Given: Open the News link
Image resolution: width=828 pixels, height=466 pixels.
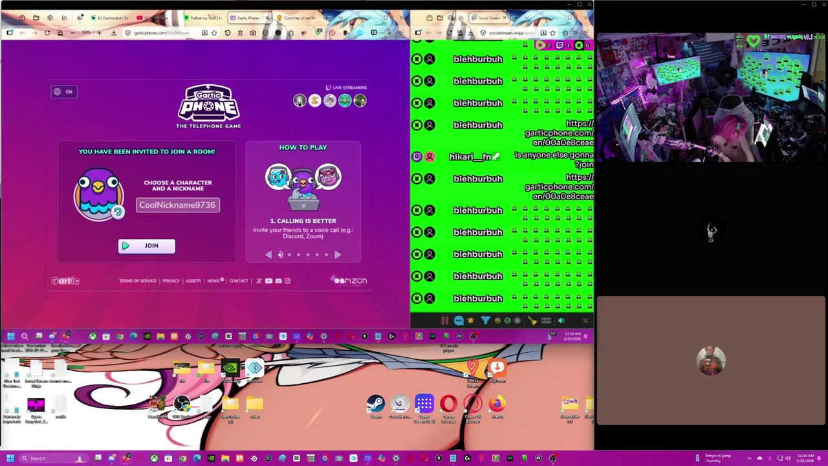Looking at the screenshot, I should (x=214, y=281).
